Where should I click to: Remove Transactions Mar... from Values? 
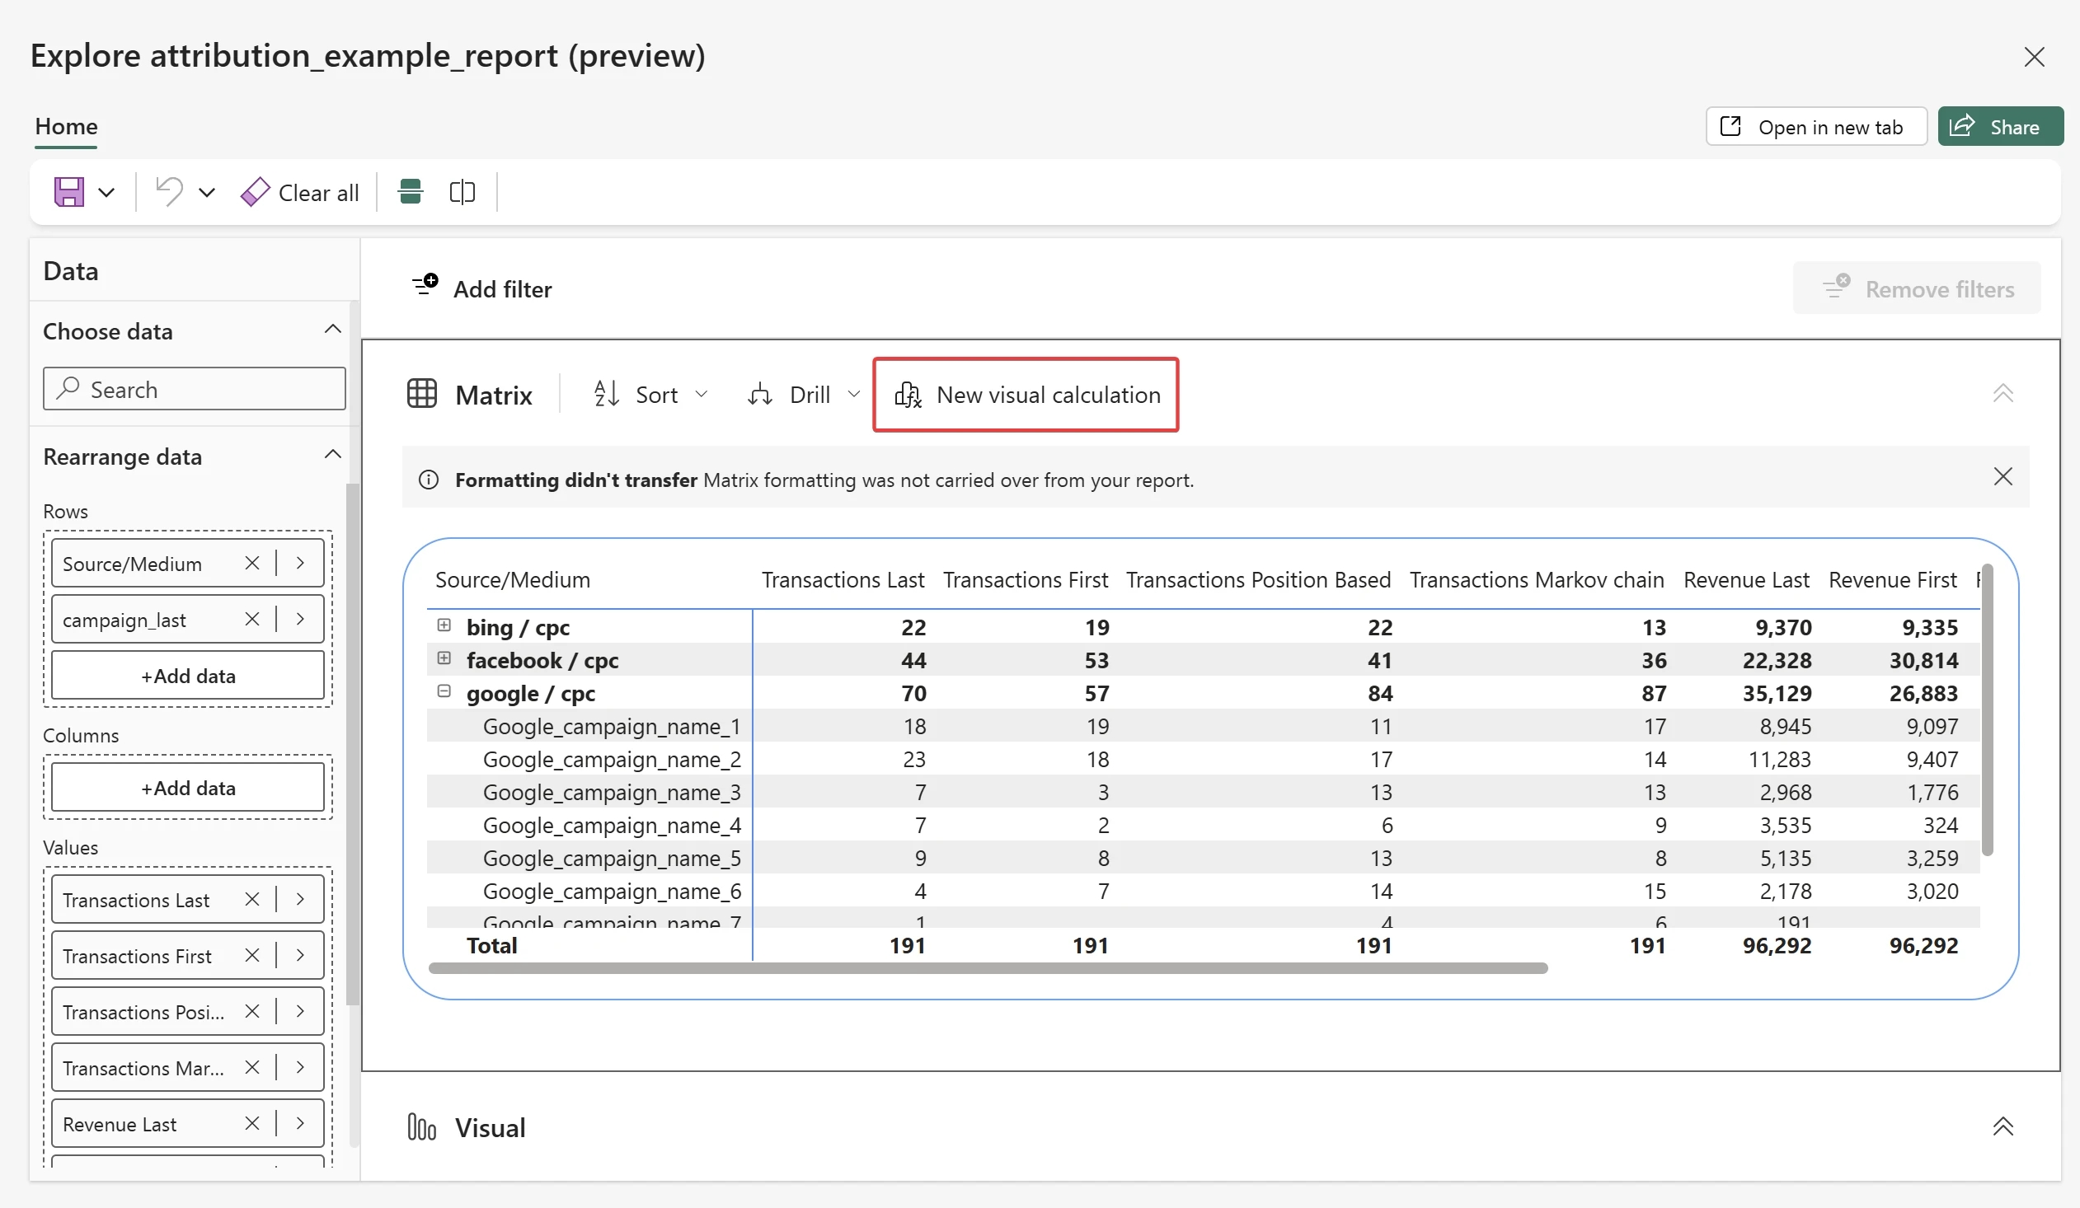coord(252,1068)
